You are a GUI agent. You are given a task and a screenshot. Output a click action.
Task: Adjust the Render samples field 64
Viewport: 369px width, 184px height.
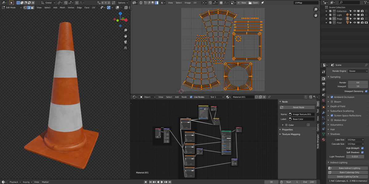coord(358,82)
